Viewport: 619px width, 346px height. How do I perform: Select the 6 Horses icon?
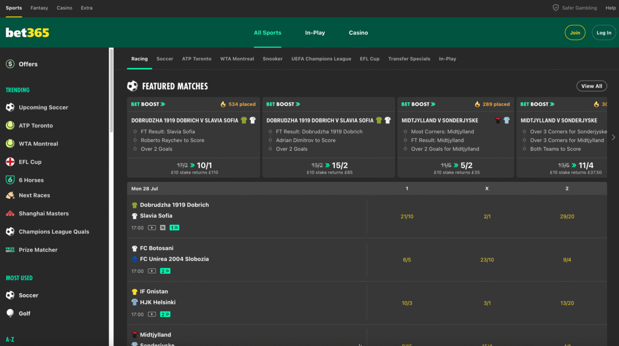(10, 180)
